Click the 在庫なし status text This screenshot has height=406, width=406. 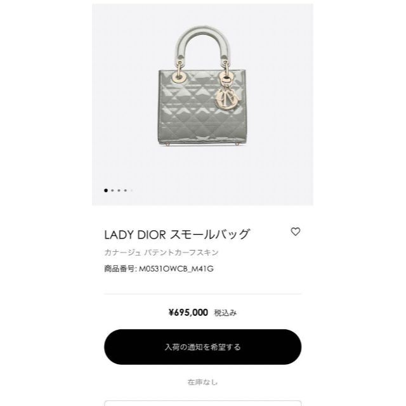[203, 382]
